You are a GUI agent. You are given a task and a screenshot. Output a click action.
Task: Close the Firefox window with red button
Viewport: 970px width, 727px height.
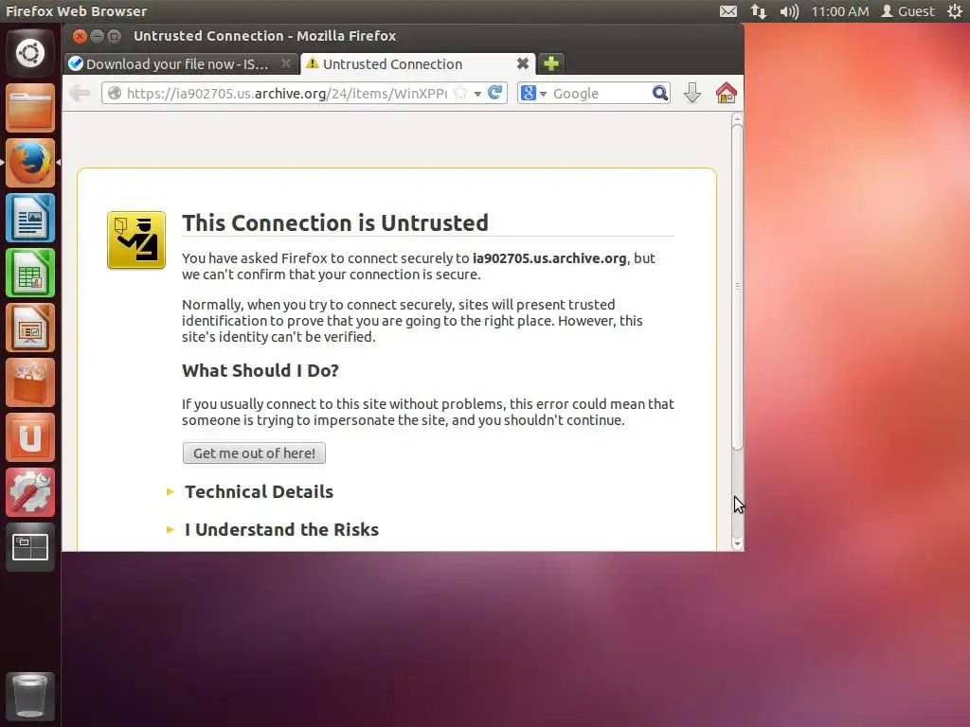click(x=80, y=36)
